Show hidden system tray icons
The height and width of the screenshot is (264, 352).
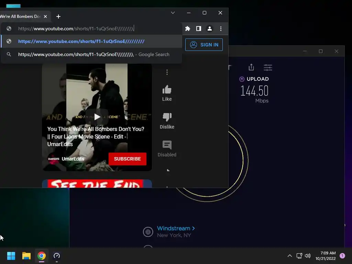290,256
